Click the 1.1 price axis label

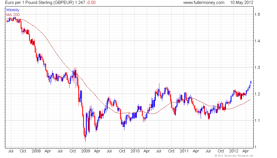257,120
